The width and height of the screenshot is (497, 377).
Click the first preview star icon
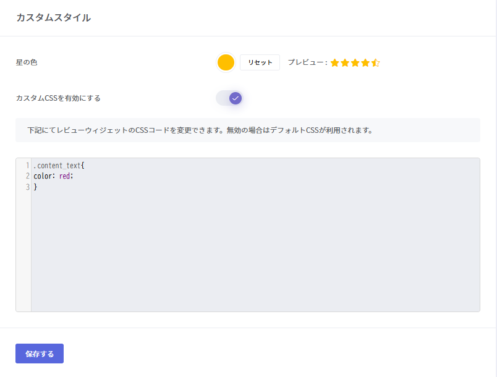(335, 62)
